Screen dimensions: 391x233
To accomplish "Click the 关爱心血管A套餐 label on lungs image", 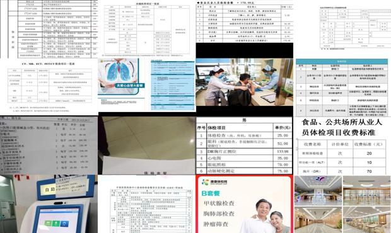I will click(130, 86).
